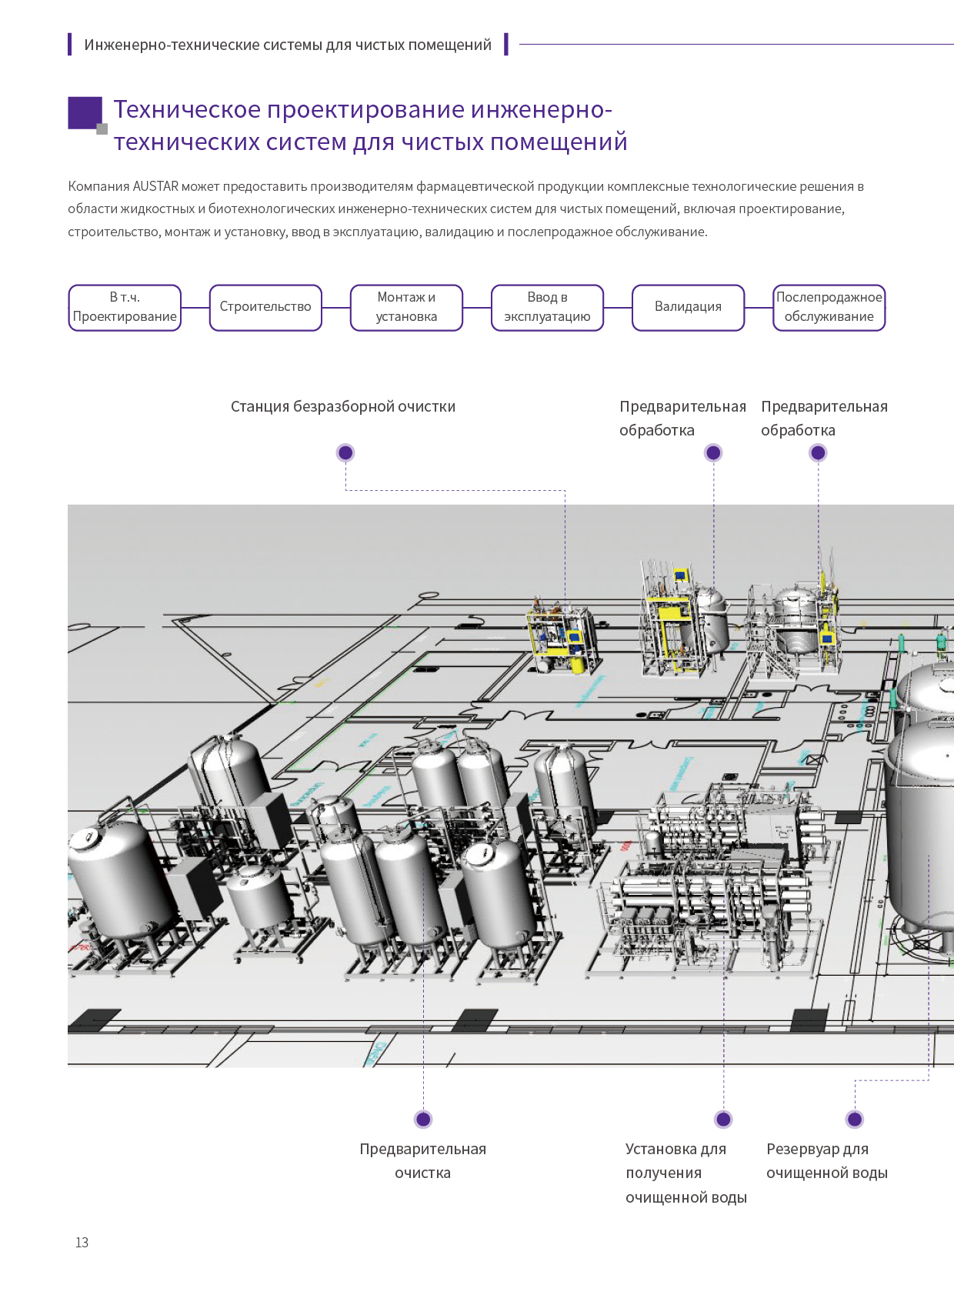Click the 'Резервуар для очищенной воды' caption
This screenshot has height=1295, width=954.
pyautogui.click(x=827, y=1160)
